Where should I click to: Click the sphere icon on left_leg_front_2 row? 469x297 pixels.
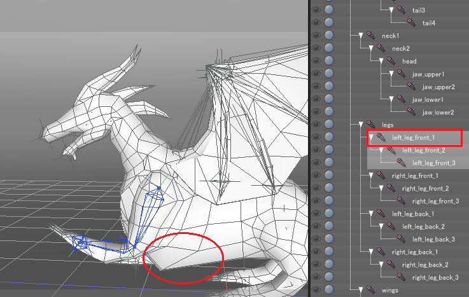[x=329, y=149]
